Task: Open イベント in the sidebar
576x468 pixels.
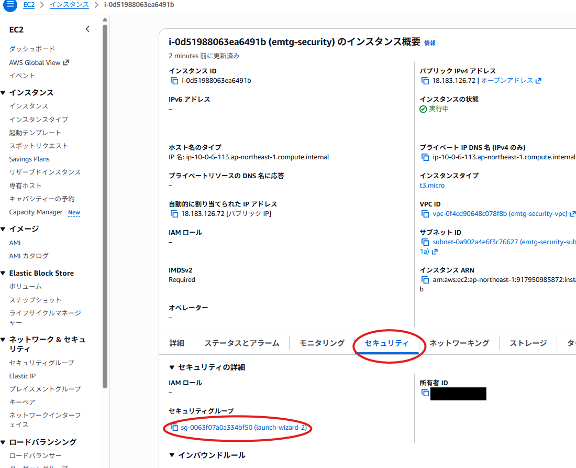Action: tap(22, 76)
